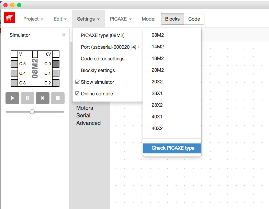Uncheck Online compile option
This screenshot has height=209, width=269.
coord(77,94)
